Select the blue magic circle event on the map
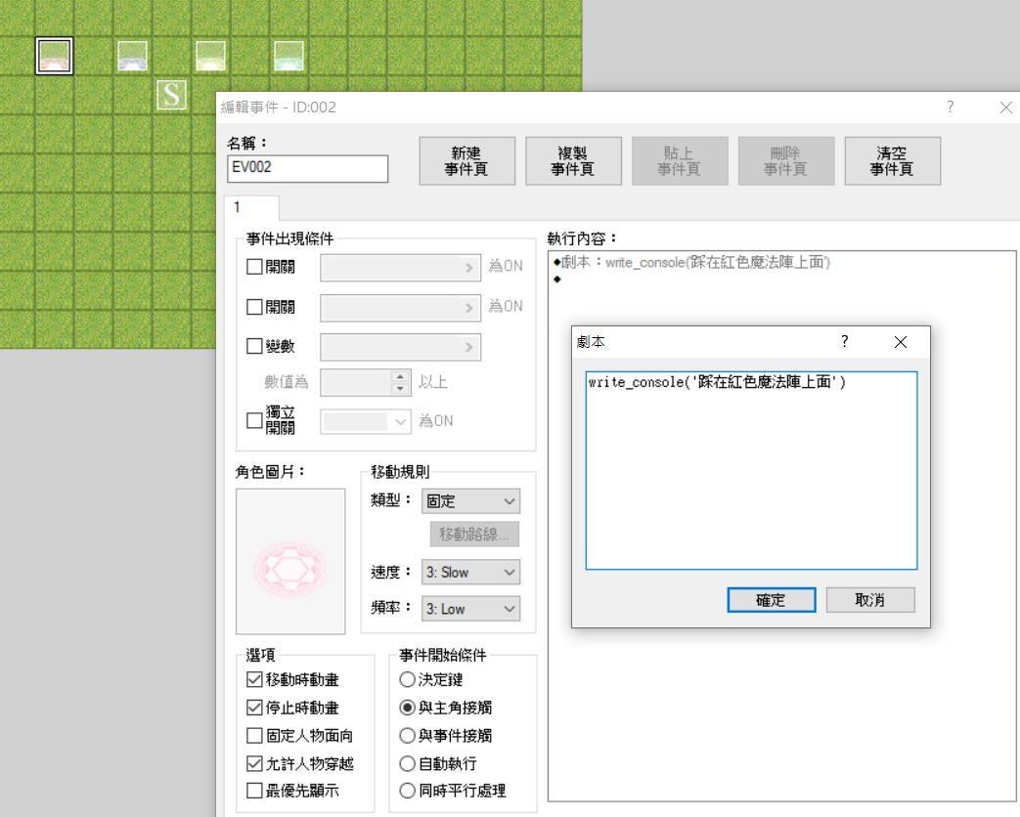This screenshot has width=1020, height=817. (x=132, y=56)
